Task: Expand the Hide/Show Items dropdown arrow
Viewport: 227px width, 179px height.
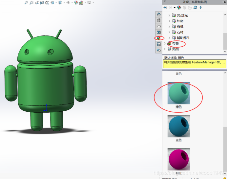Action: click(72, 3)
